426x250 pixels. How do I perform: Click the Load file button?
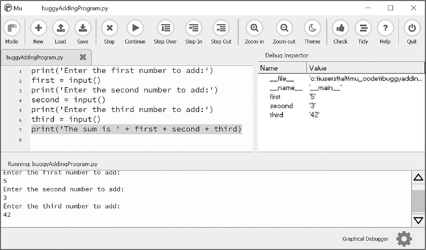(60, 32)
